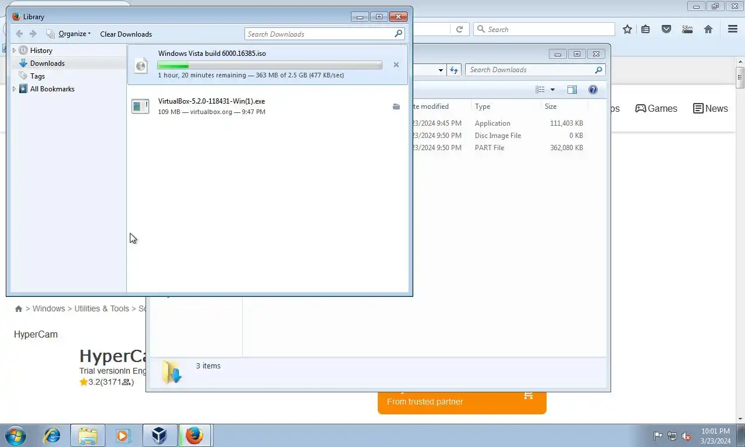Click the orange trusted partner button
The width and height of the screenshot is (745, 447).
(x=462, y=402)
